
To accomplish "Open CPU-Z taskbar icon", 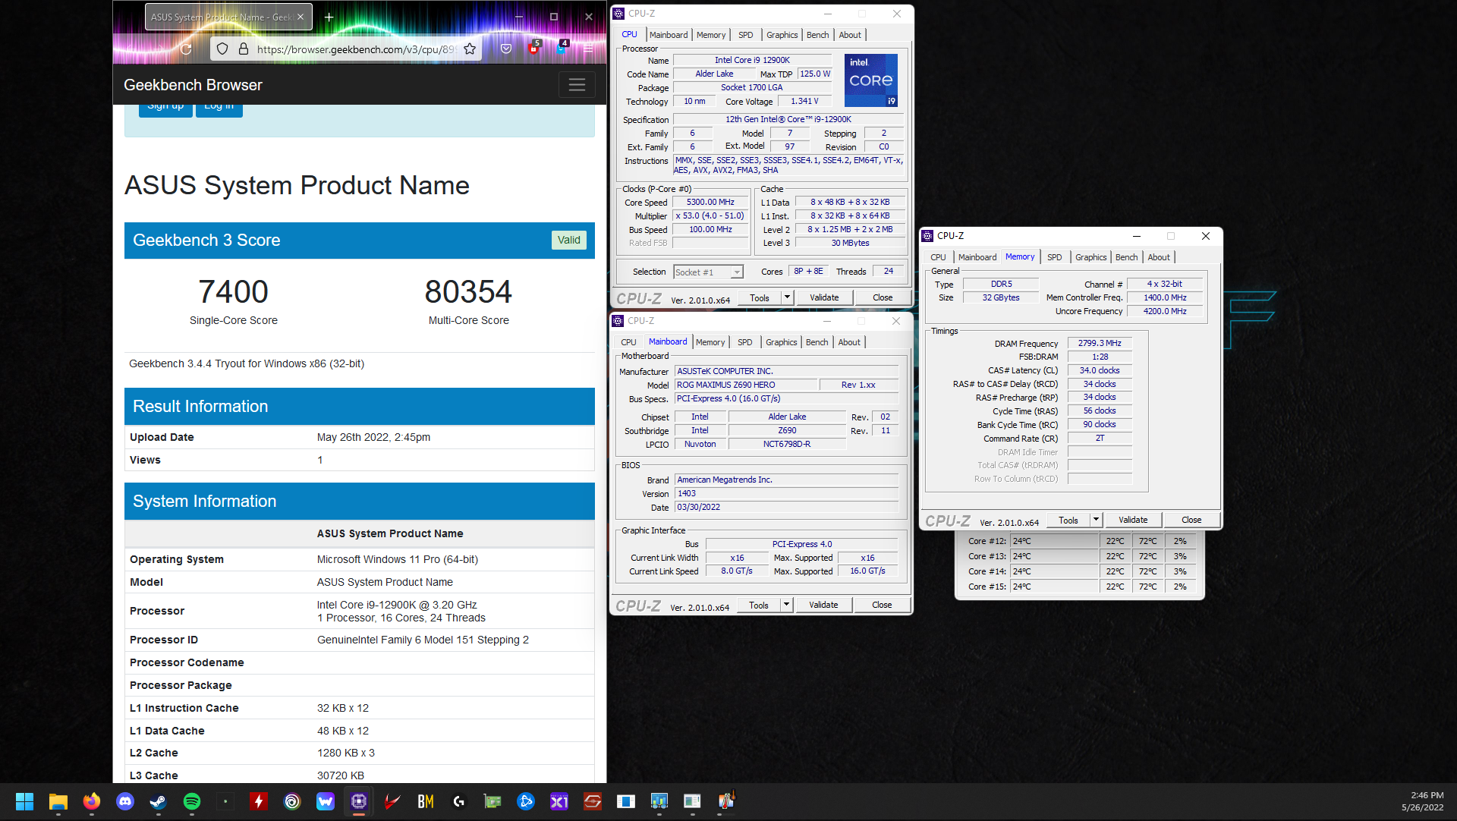I will 359,801.
